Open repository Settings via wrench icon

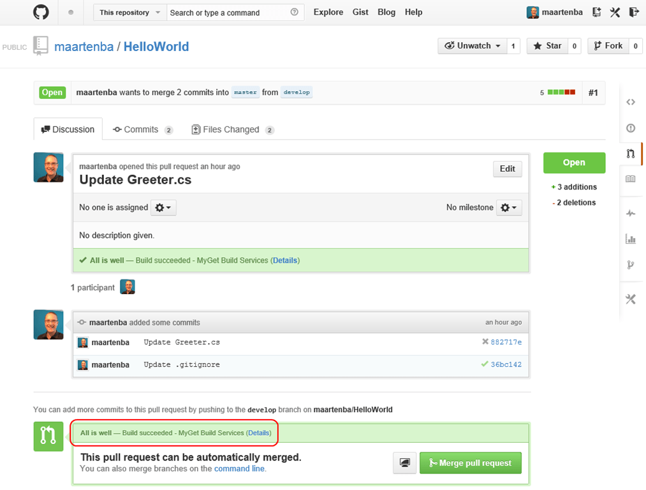(x=631, y=298)
